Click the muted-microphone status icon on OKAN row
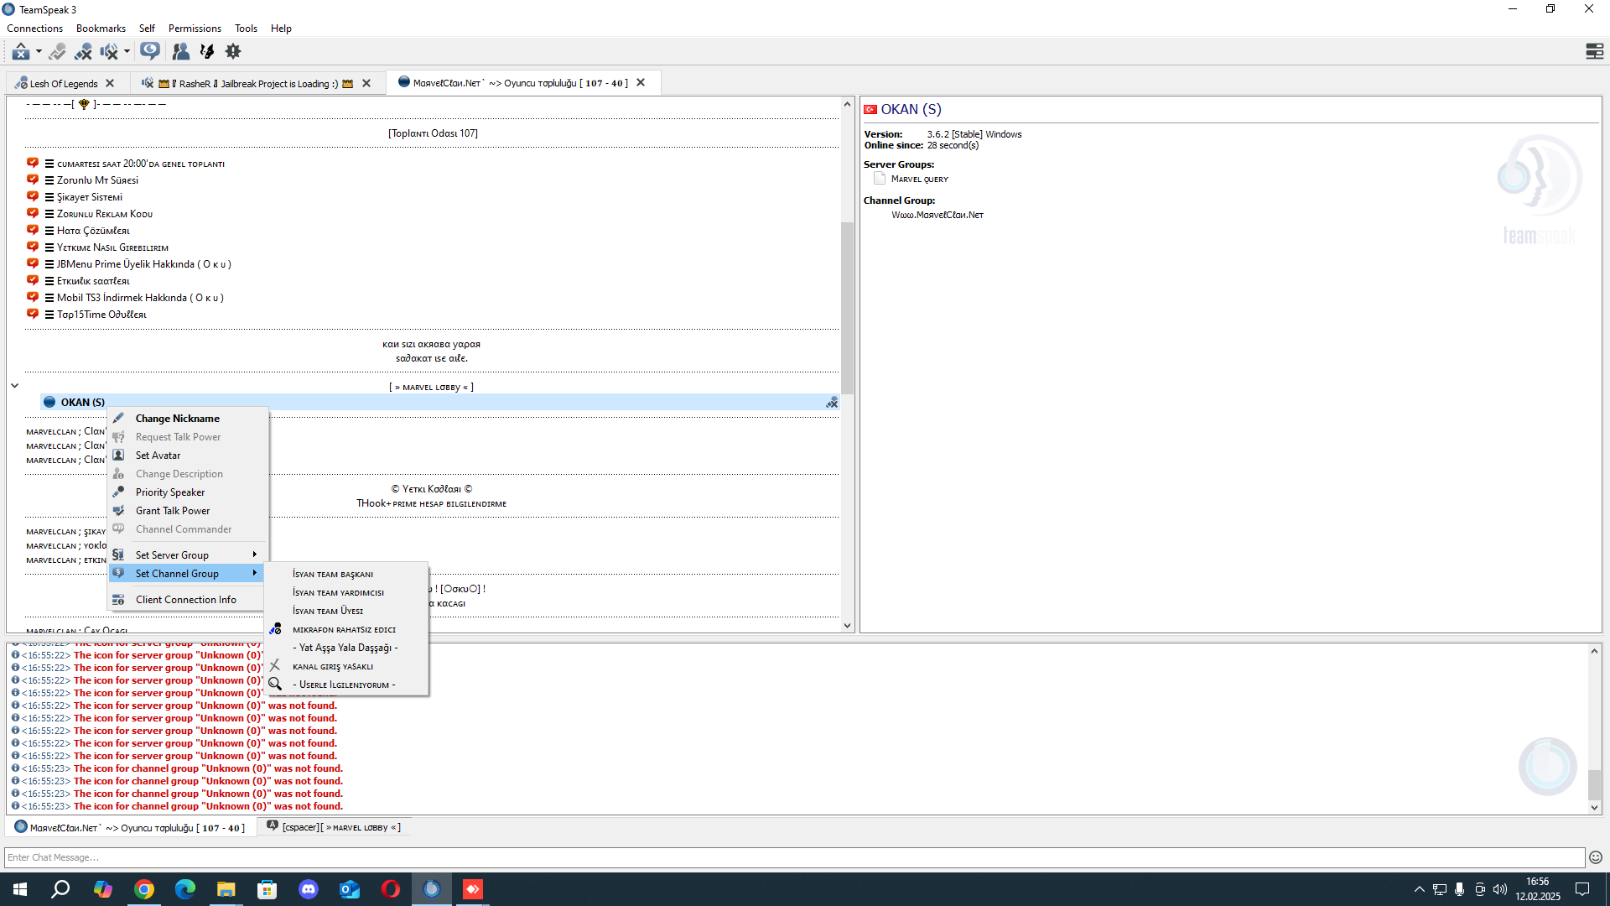Image resolution: width=1610 pixels, height=906 pixels. pyautogui.click(x=832, y=404)
